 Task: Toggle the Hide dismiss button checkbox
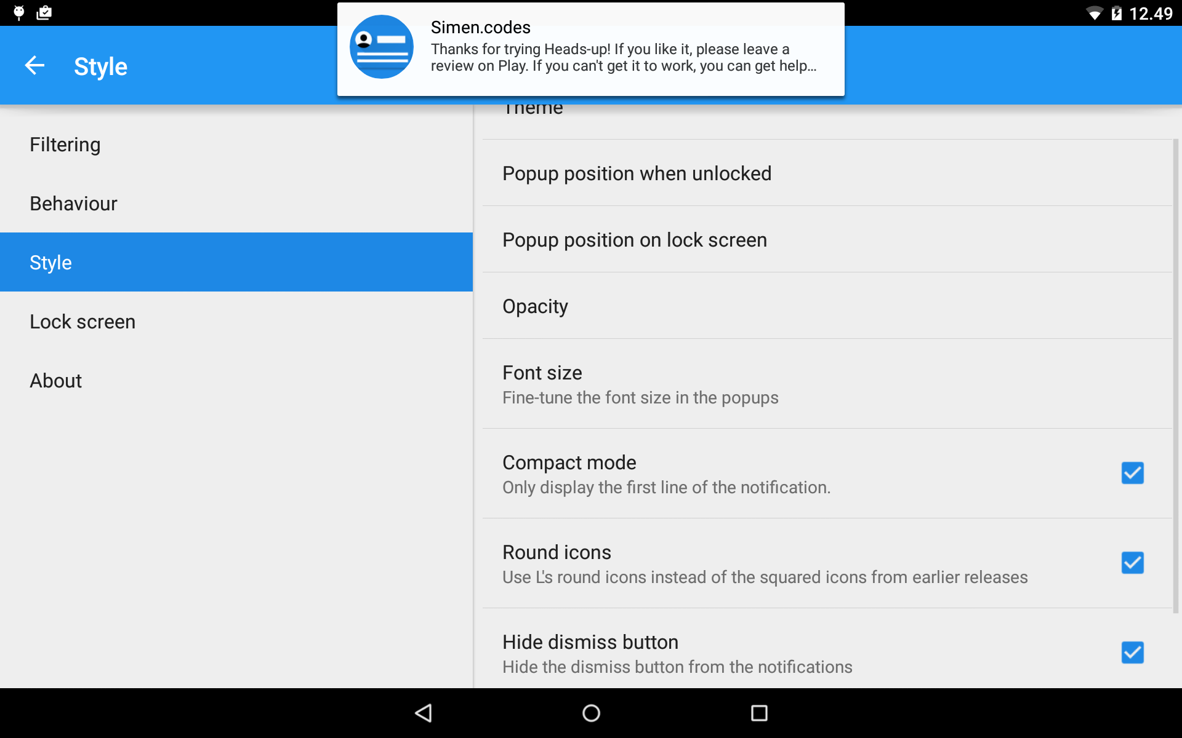[1132, 653]
